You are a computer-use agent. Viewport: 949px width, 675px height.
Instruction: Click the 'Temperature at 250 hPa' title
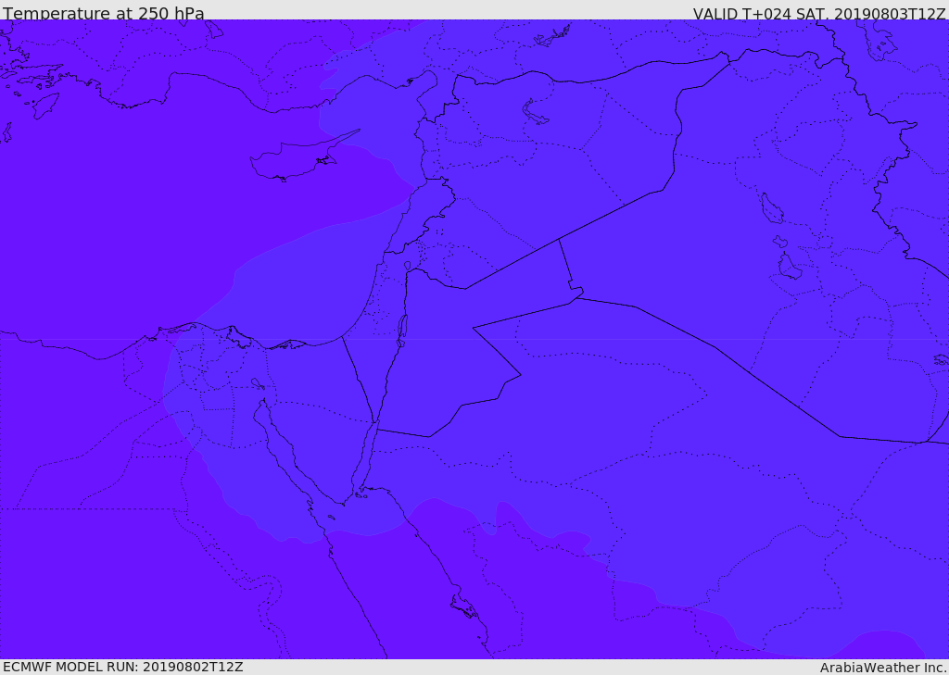point(104,13)
